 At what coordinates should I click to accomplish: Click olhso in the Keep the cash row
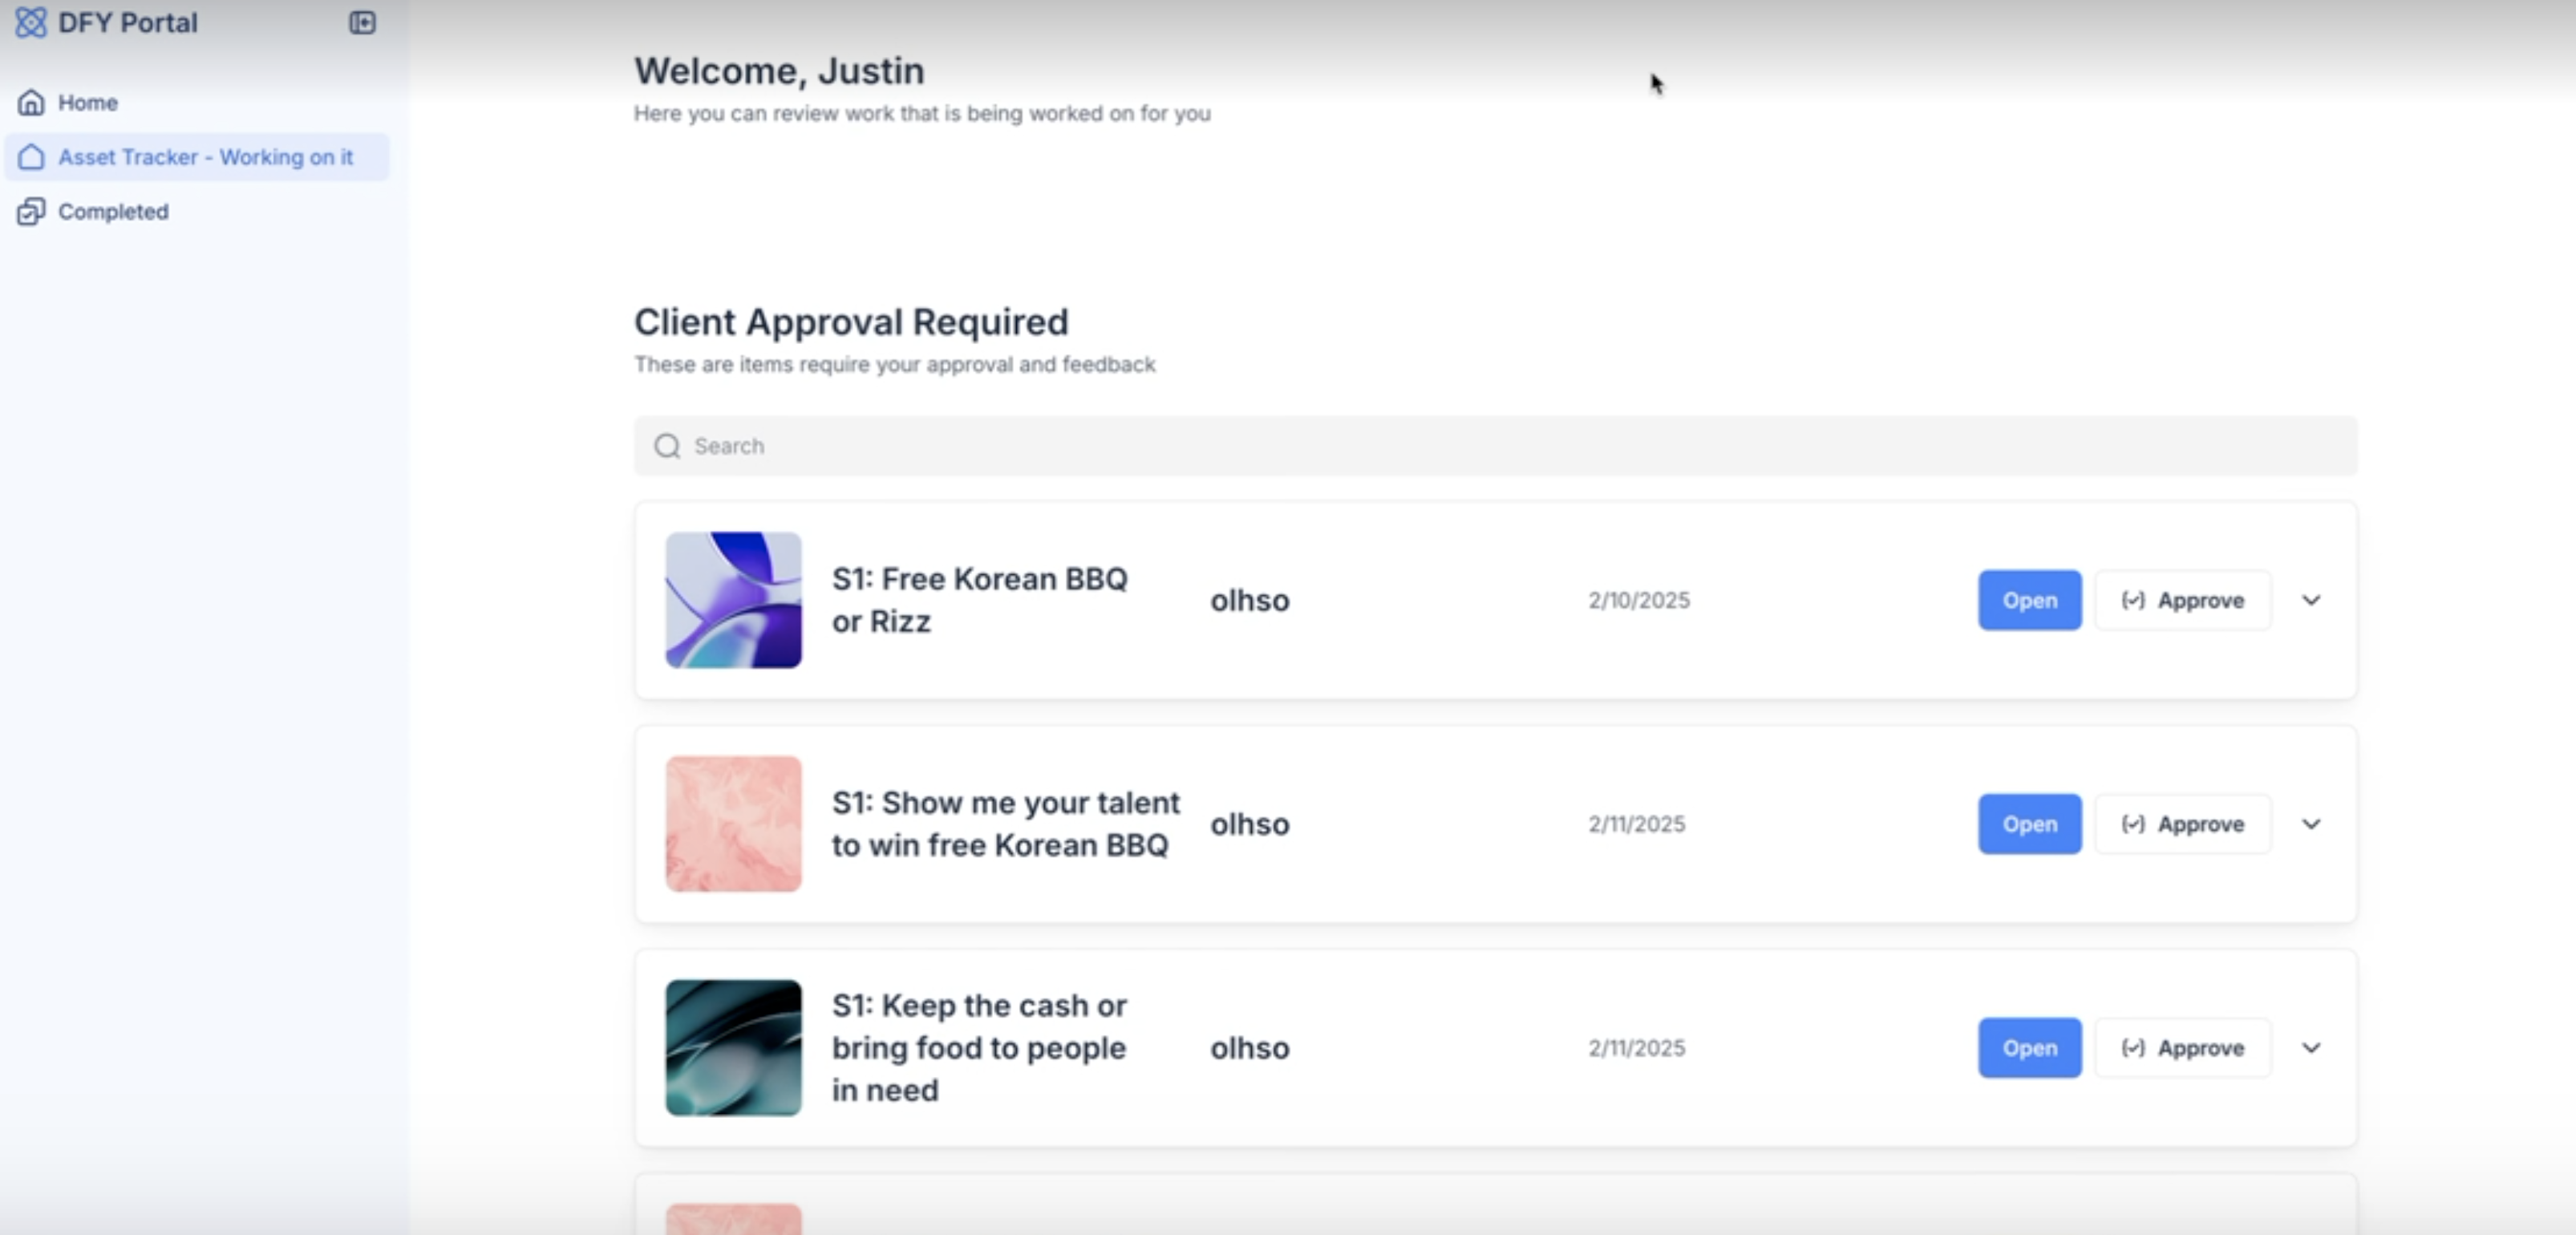click(x=1250, y=1048)
